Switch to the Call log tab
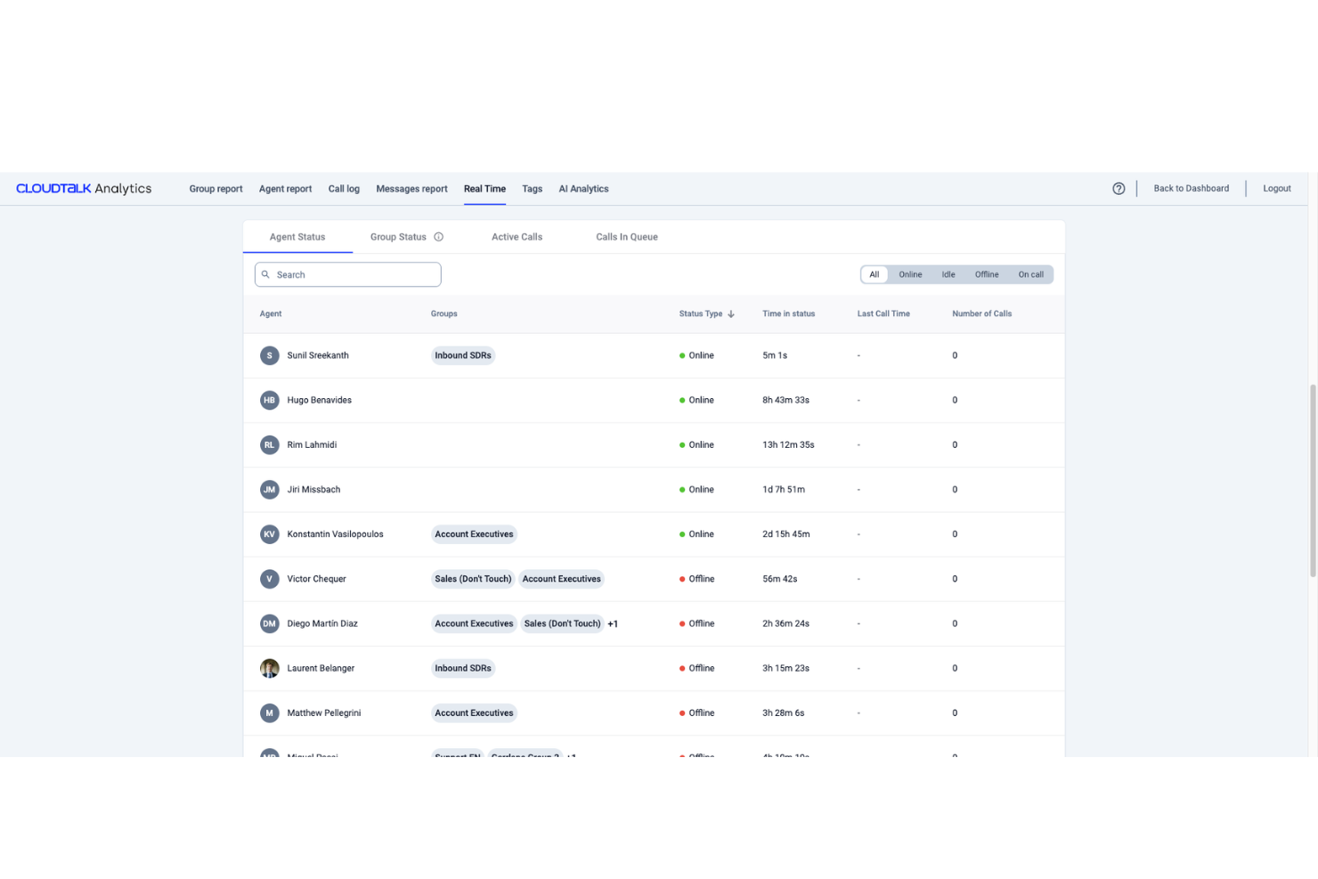Viewport: 1318px width, 879px height. [344, 188]
